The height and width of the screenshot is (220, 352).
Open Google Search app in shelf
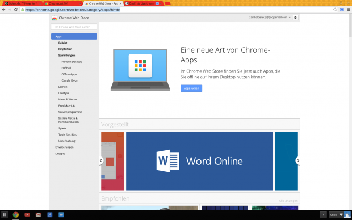coord(50,215)
